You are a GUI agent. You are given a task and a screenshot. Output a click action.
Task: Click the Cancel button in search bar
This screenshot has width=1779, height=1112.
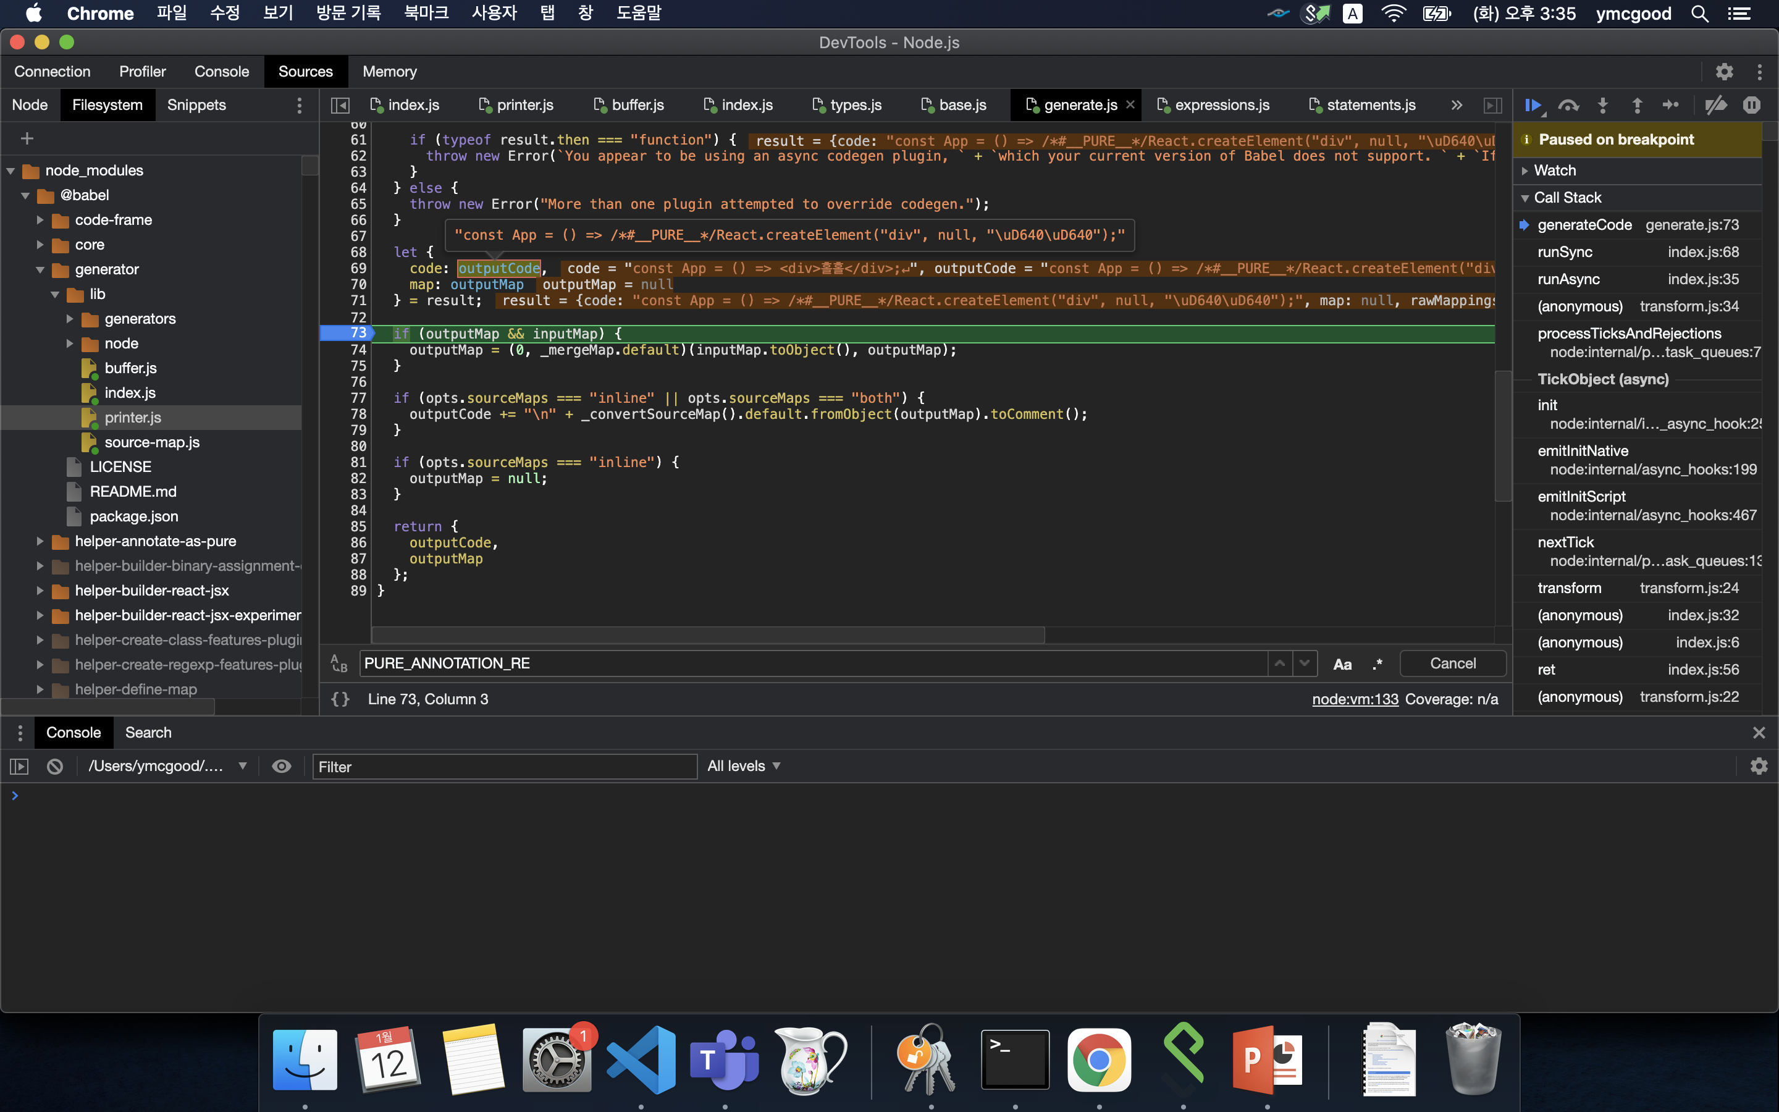point(1451,663)
